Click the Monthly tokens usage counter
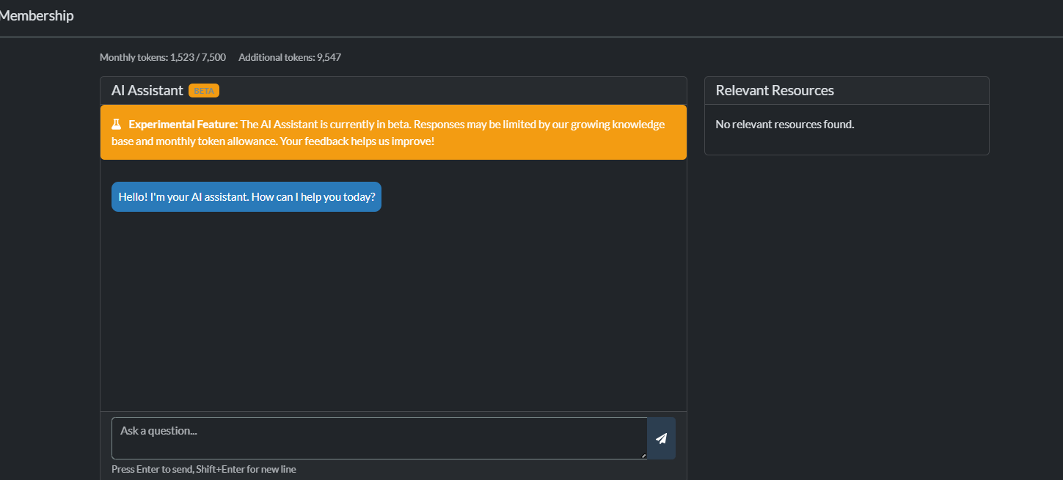1063x480 pixels. [x=162, y=56]
